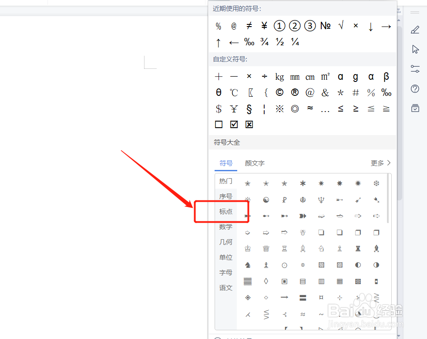Click the cursor selection sidebar icon
Viewport: 427px width, 339px height.
[x=415, y=49]
